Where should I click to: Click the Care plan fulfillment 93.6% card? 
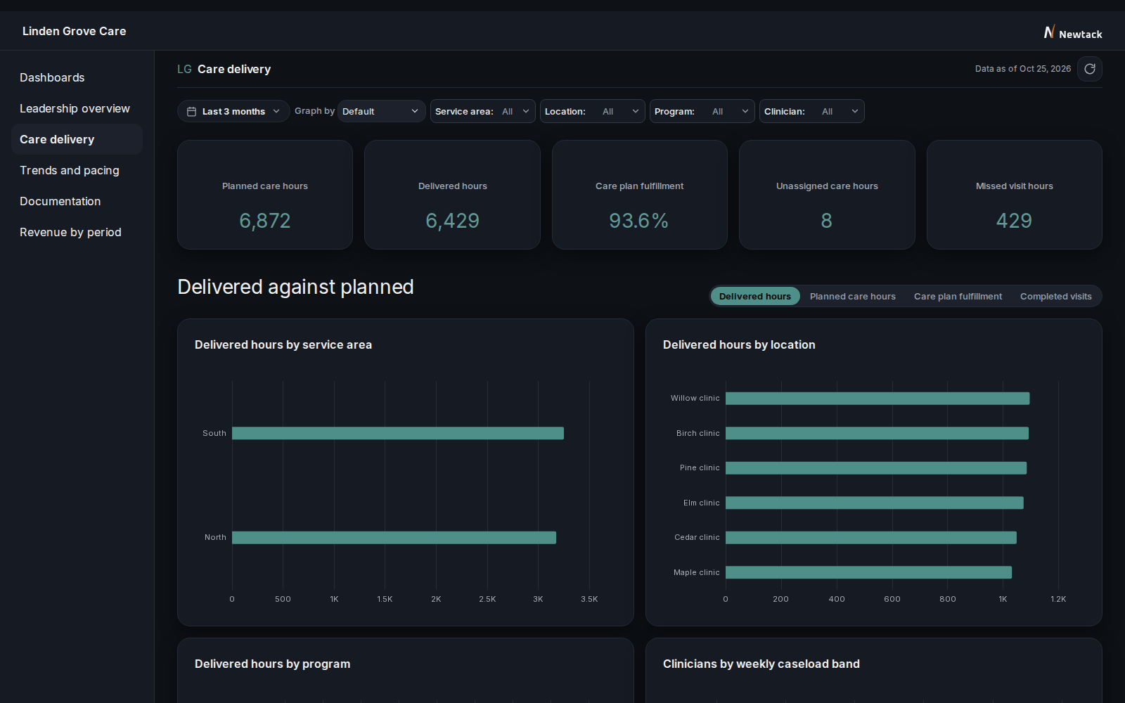pyautogui.click(x=640, y=195)
